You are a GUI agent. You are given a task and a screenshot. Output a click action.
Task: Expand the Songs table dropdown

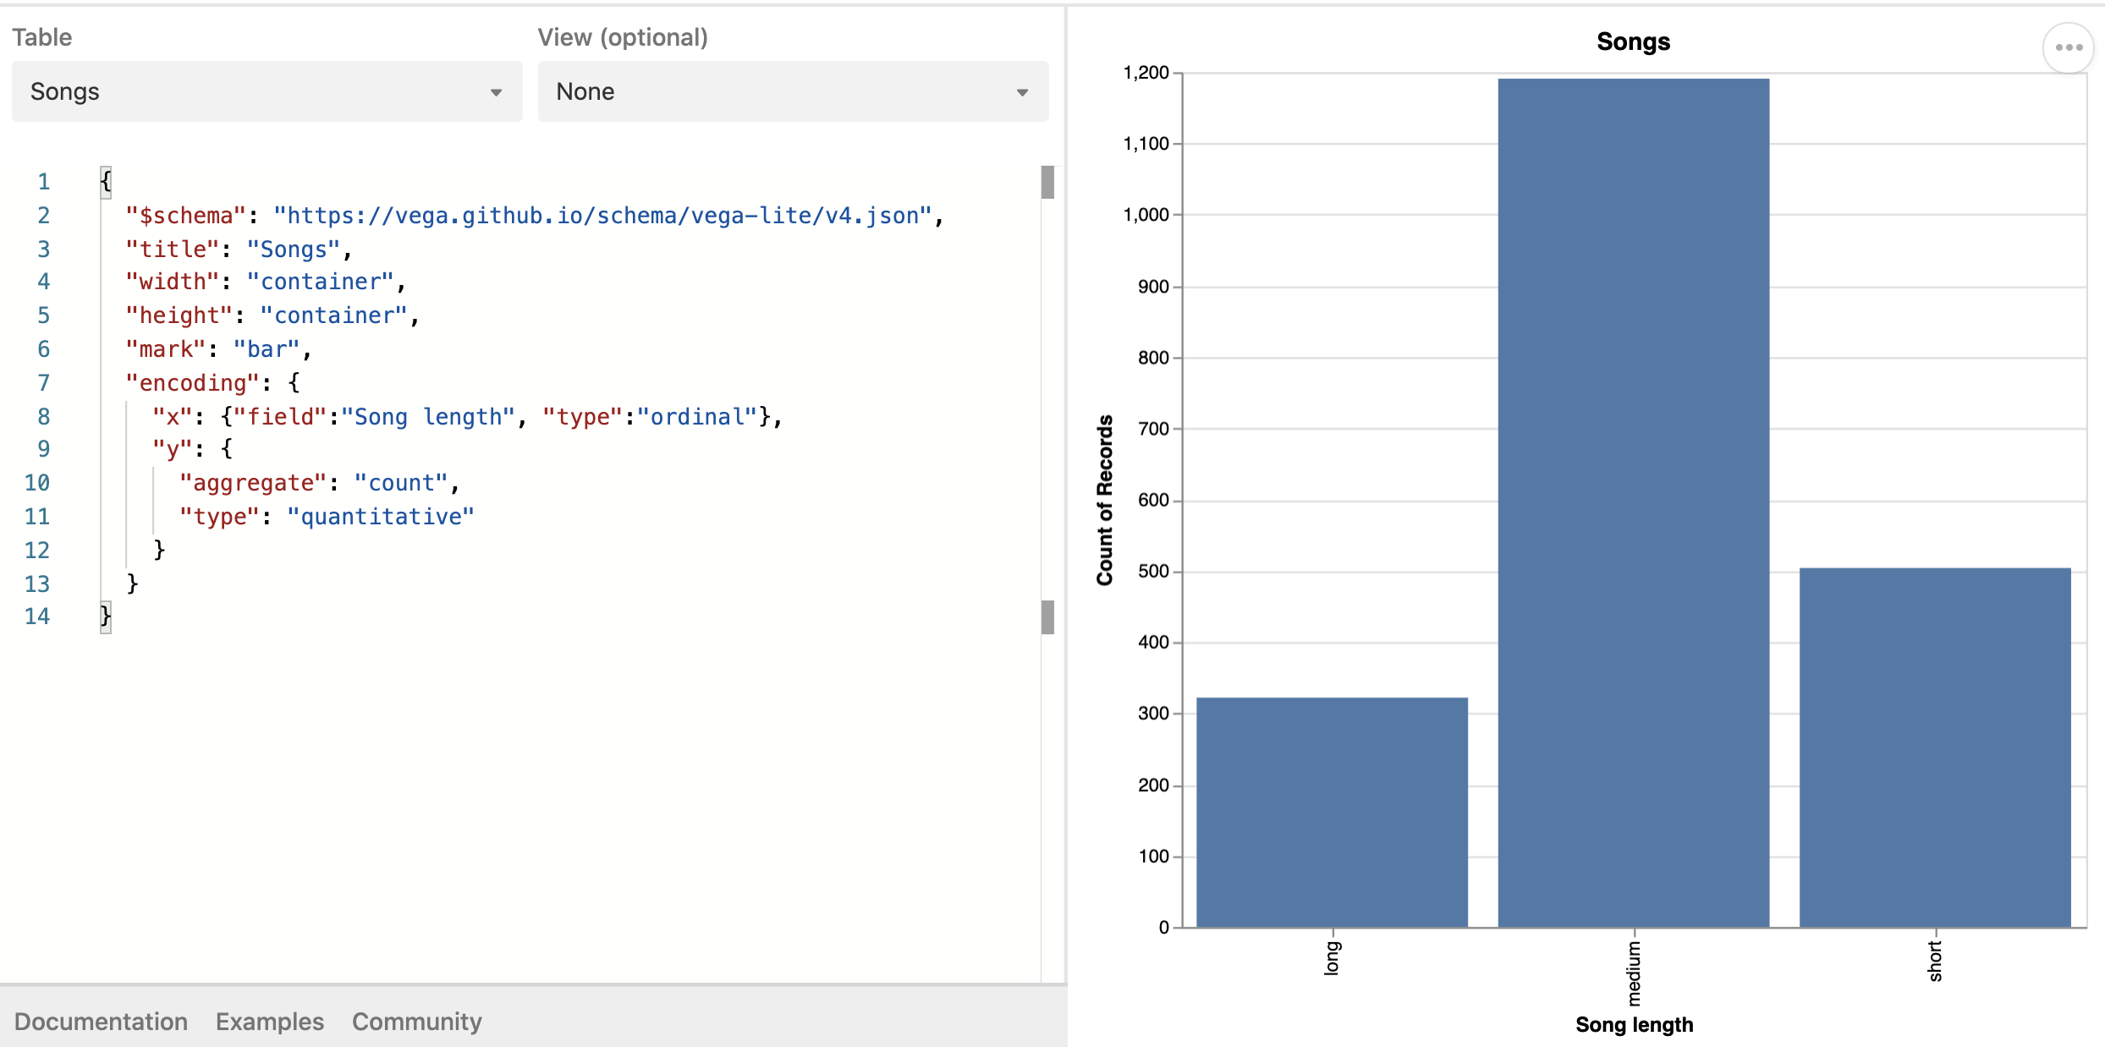coord(266,91)
